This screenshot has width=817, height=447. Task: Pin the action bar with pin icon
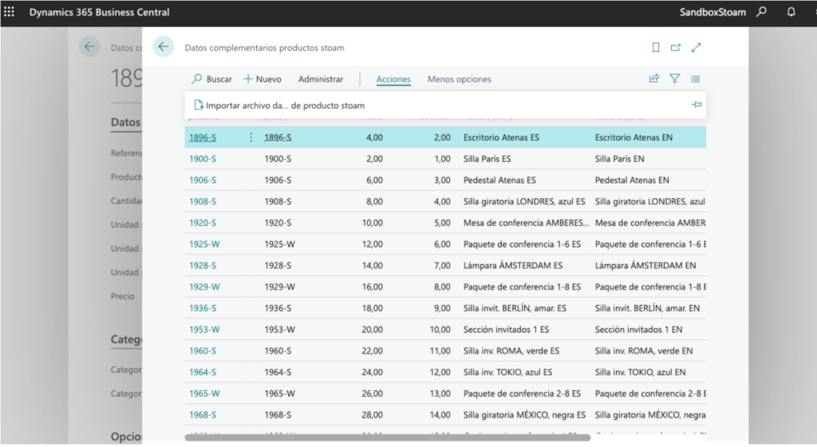coord(696,105)
